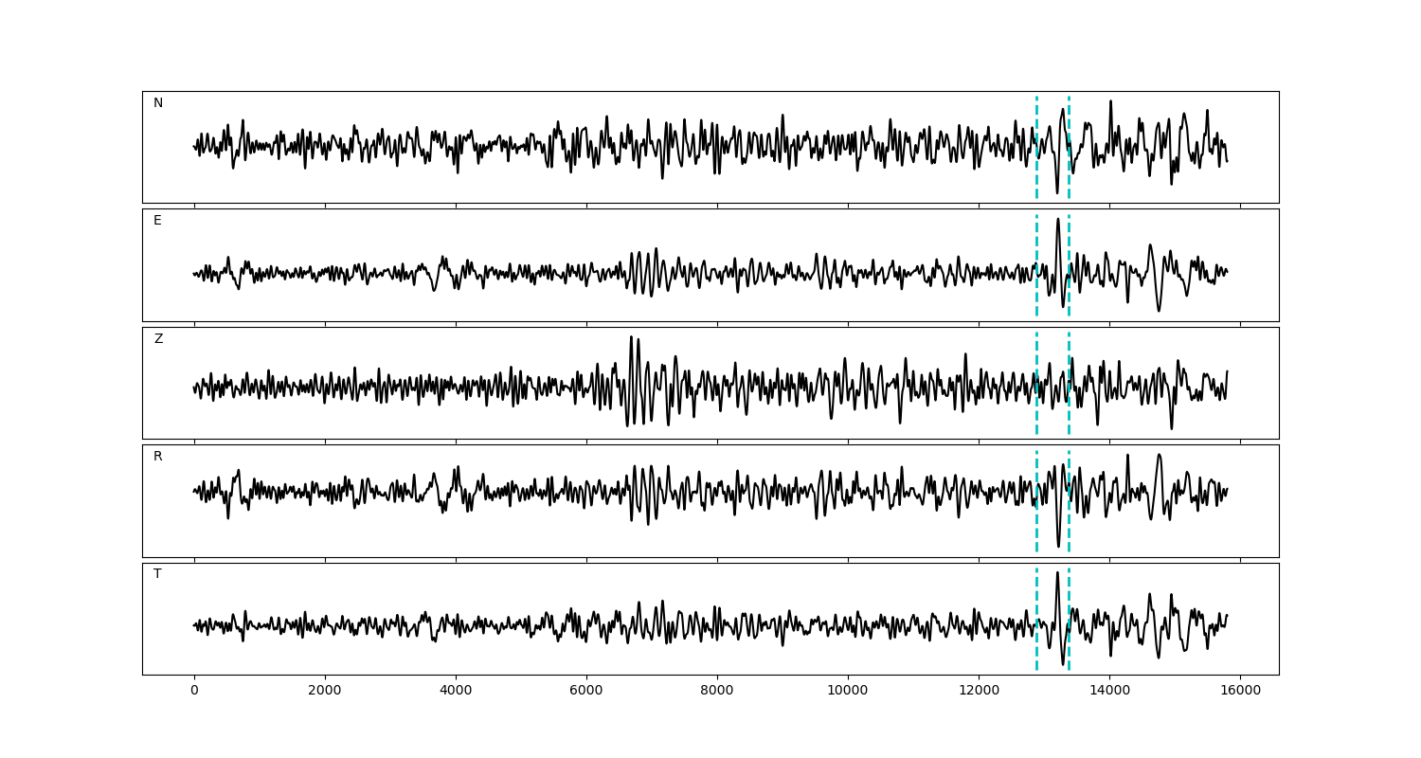This screenshot has width=1421, height=758.
Task: Click the T component label
Action: (157, 574)
